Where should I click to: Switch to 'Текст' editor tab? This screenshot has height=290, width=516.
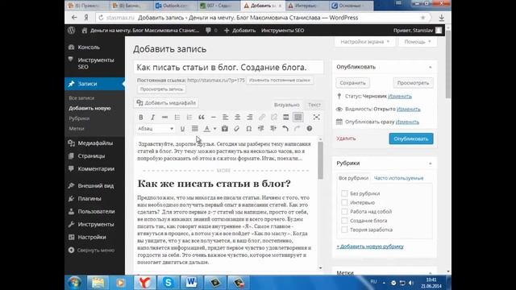[314, 105]
